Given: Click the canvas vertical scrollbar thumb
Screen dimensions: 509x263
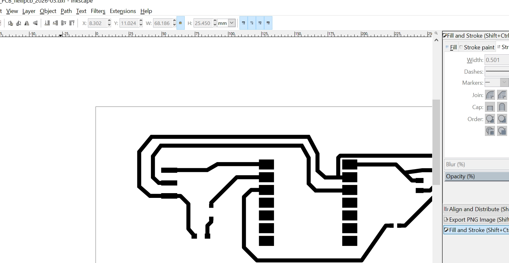Looking at the screenshot, I should click(x=436, y=142).
